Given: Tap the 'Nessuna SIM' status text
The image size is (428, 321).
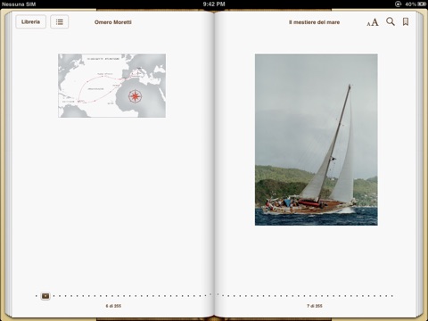Looking at the screenshot, I should tap(19, 4).
